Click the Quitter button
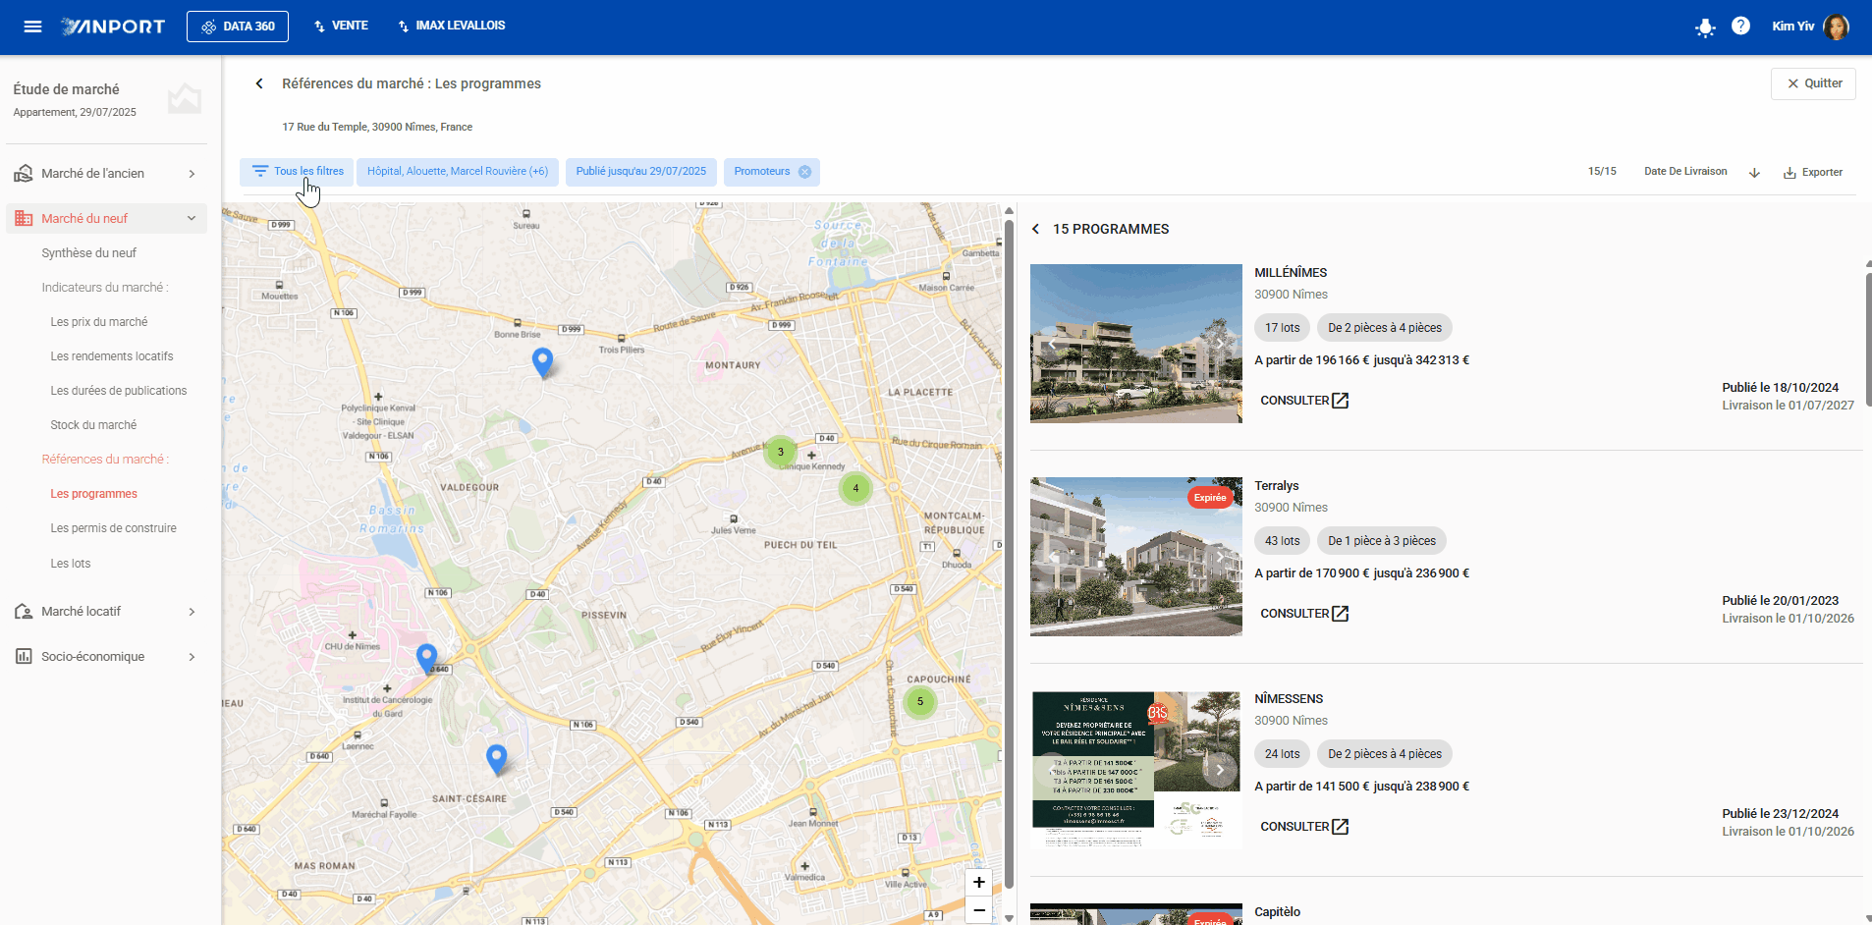This screenshot has width=1872, height=925. tap(1813, 83)
